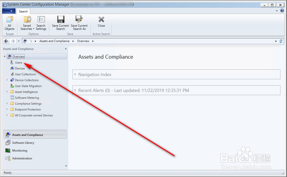Expand the Asset Intelligence folder
The width and height of the screenshot is (287, 177).
7,92
